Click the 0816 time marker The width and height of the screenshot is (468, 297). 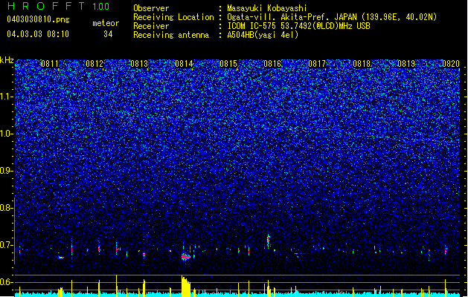click(x=272, y=64)
